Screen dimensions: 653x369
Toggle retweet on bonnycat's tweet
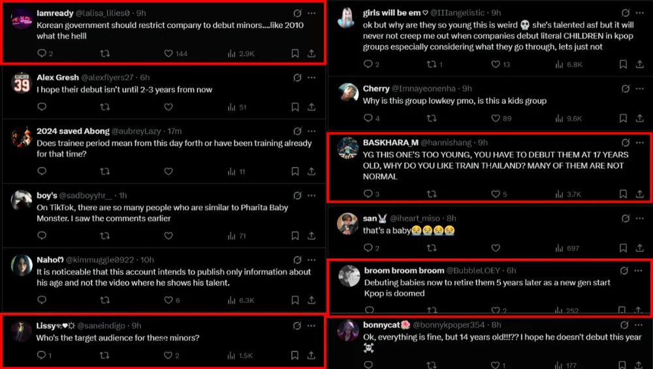tap(431, 365)
